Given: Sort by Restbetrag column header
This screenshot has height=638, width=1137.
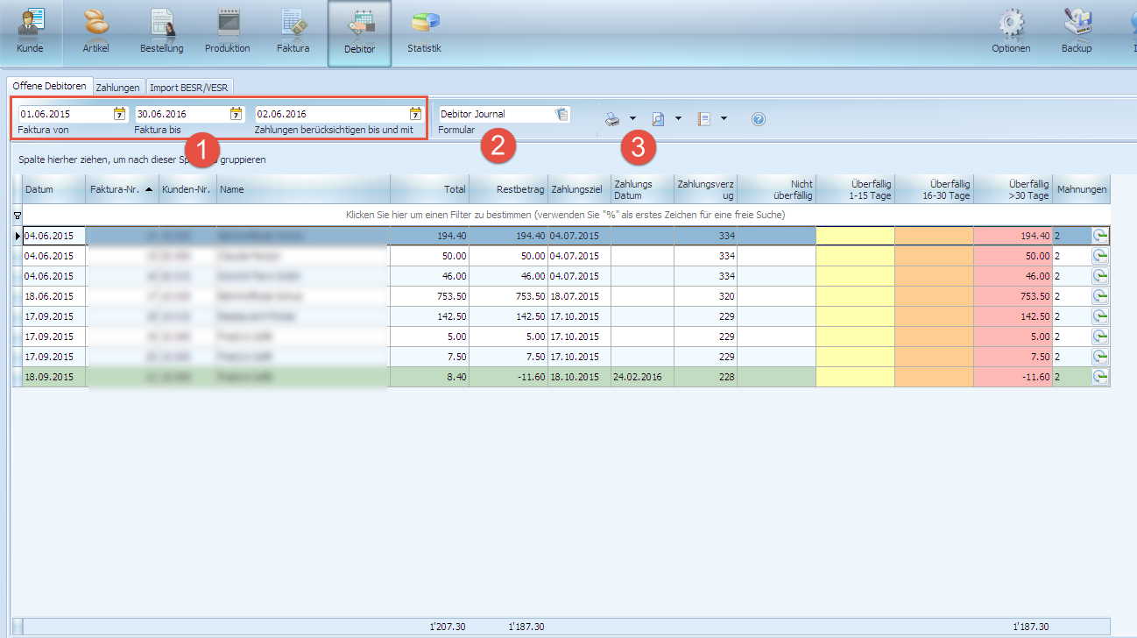Looking at the screenshot, I should tap(508, 189).
